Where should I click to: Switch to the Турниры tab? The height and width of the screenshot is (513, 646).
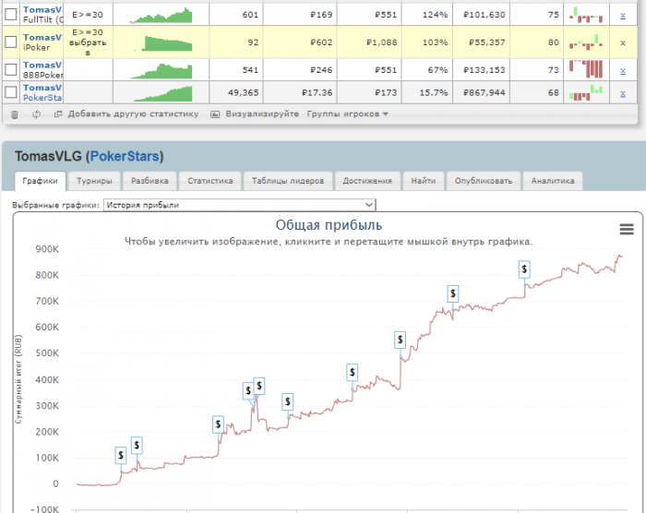[x=94, y=181]
